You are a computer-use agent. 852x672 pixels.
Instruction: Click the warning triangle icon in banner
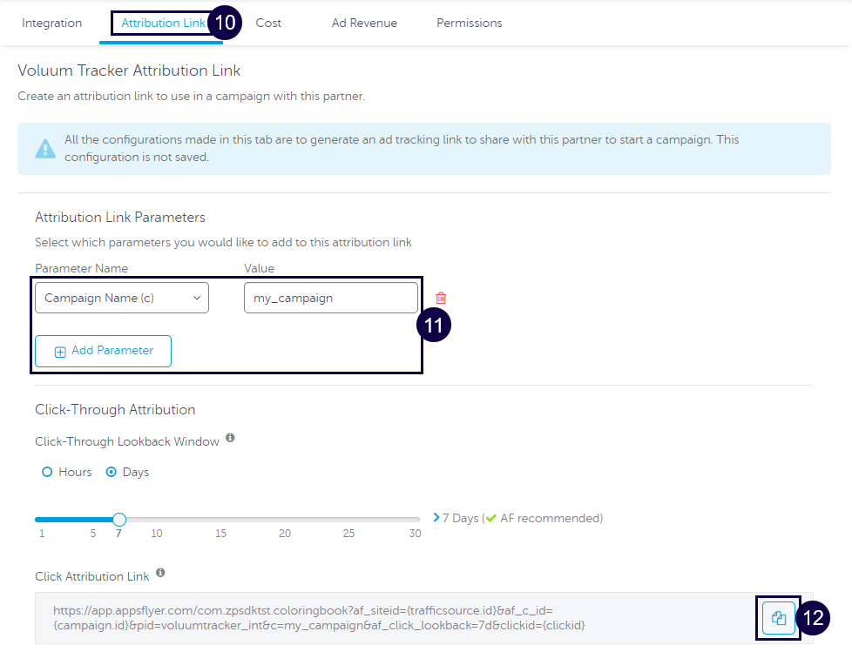coord(45,149)
